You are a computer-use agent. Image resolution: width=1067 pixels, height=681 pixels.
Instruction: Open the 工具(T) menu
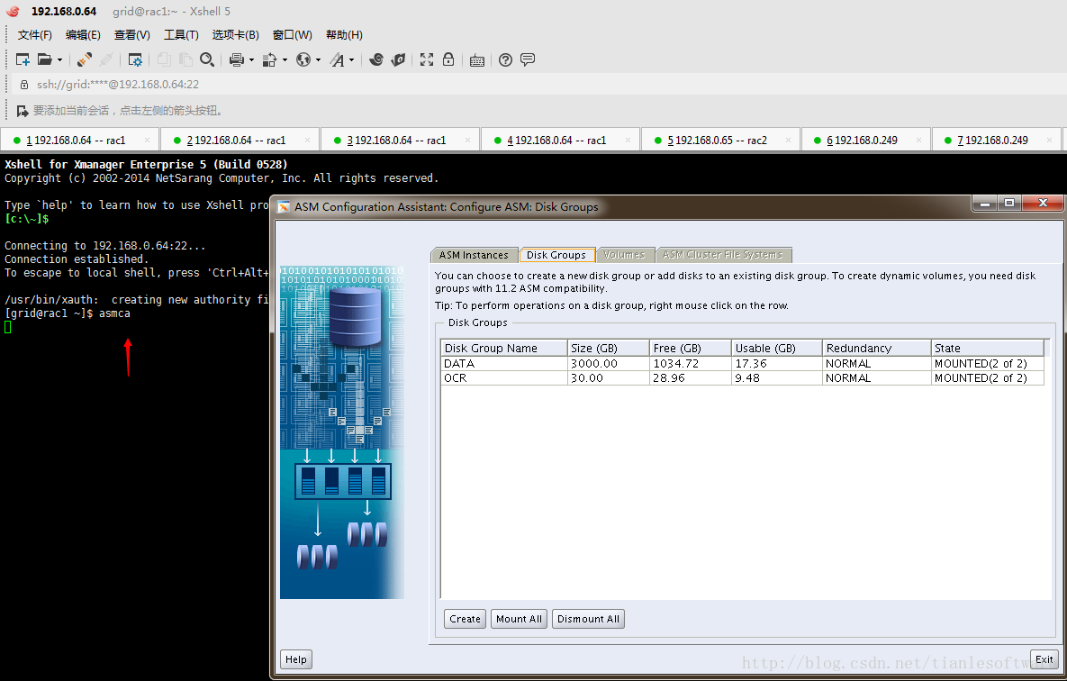pos(181,35)
